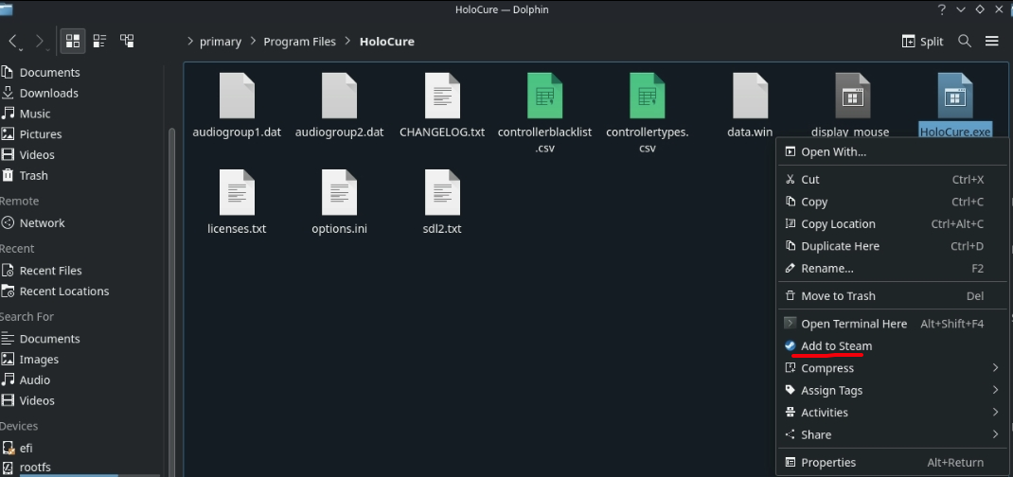Navigate to Program Files in breadcrumb
The width and height of the screenshot is (1013, 477).
pyautogui.click(x=299, y=42)
